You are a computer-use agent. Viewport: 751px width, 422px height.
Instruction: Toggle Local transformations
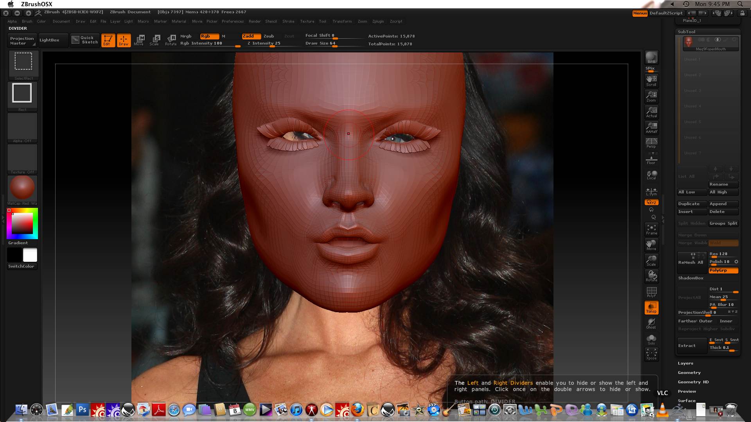[651, 175]
